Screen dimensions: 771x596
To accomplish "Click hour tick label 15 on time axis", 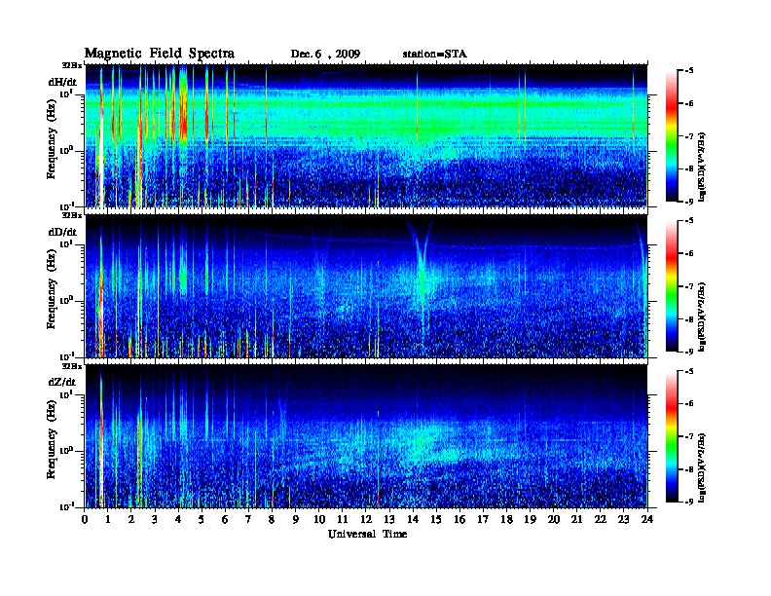I will coord(436,520).
